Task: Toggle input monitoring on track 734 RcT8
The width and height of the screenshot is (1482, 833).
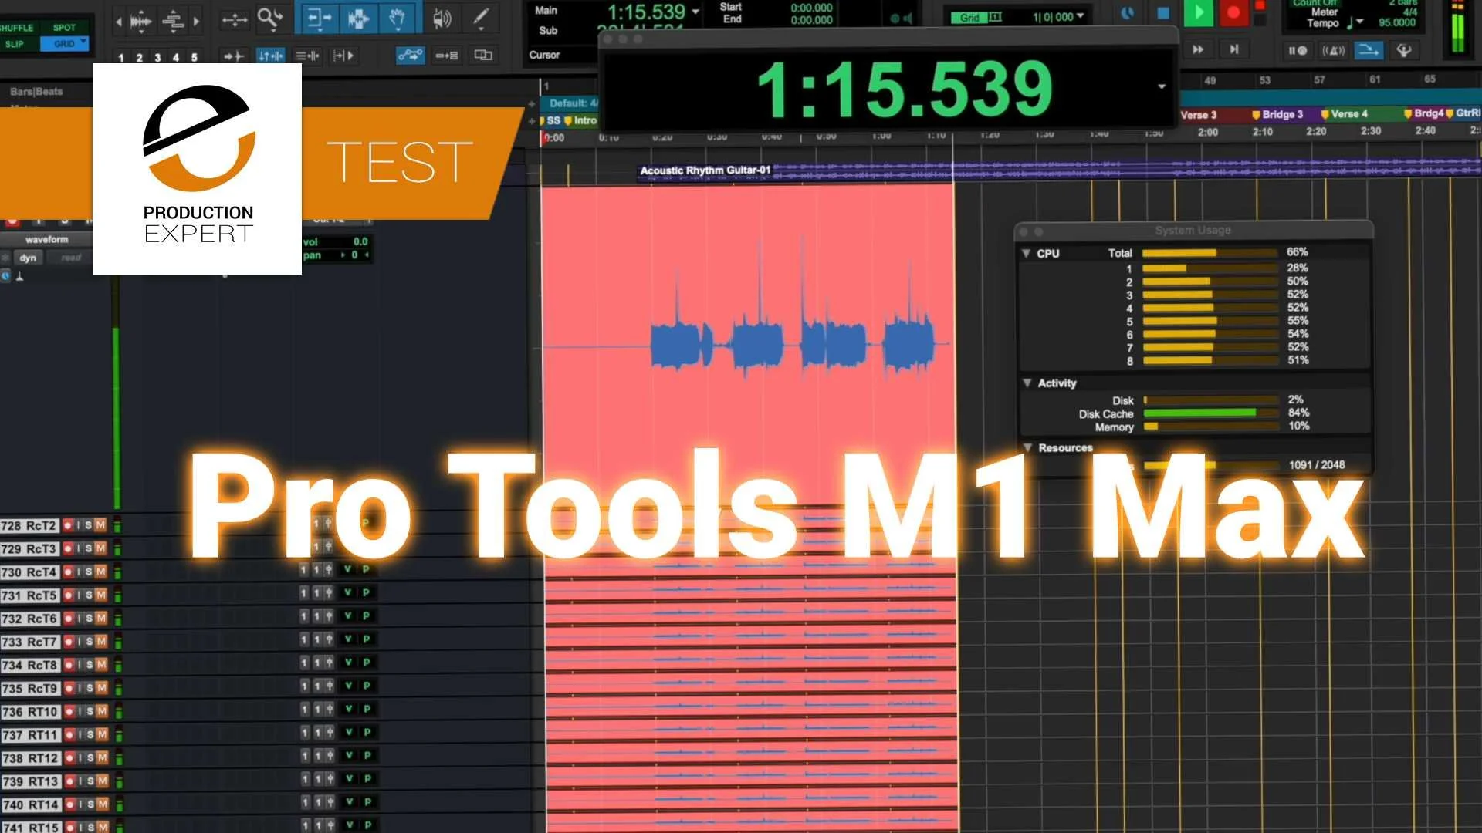Action: [79, 664]
